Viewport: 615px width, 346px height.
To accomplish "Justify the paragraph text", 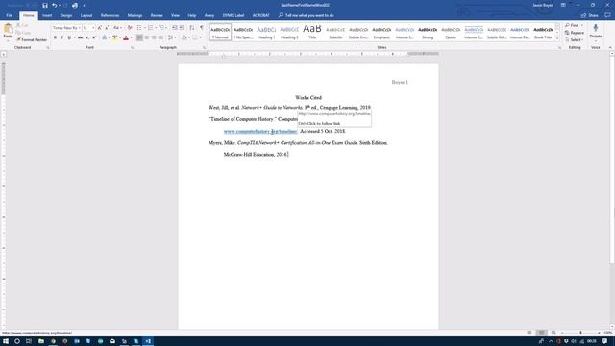I will point(160,37).
